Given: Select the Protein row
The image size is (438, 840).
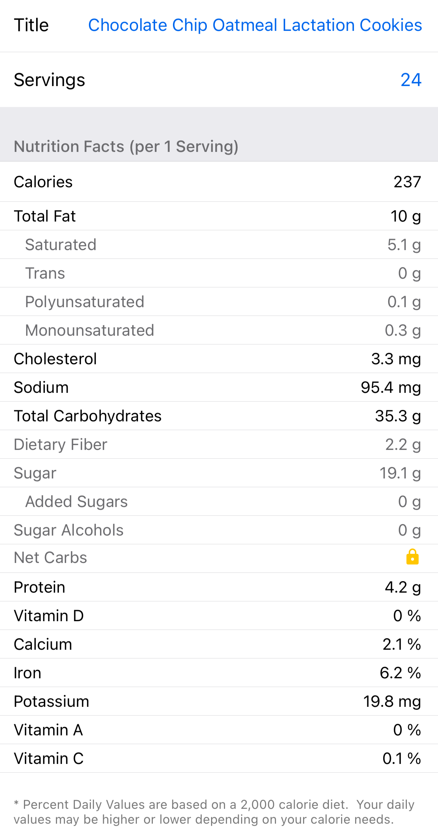Looking at the screenshot, I should point(219,587).
